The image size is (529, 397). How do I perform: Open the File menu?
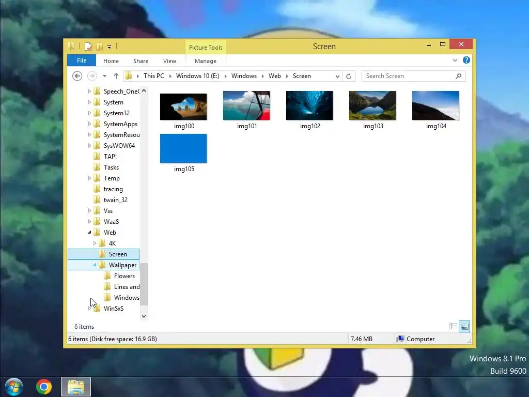(x=82, y=60)
